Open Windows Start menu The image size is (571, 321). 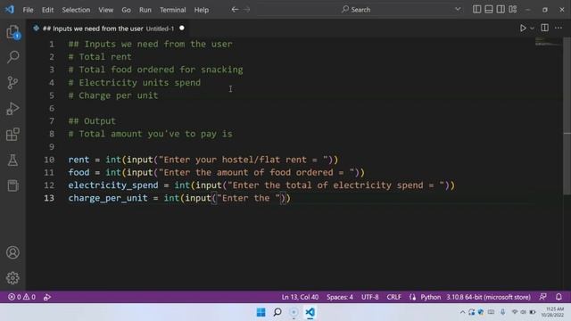[x=261, y=312]
